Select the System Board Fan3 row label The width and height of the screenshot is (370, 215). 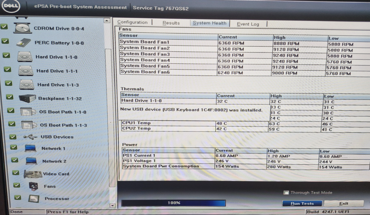point(145,54)
